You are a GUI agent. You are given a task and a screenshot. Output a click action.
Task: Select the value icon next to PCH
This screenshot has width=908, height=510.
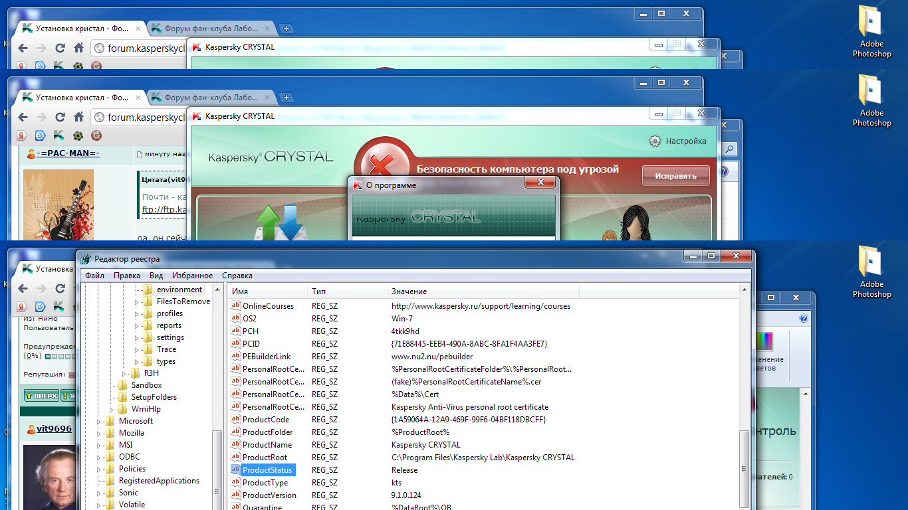coord(235,331)
